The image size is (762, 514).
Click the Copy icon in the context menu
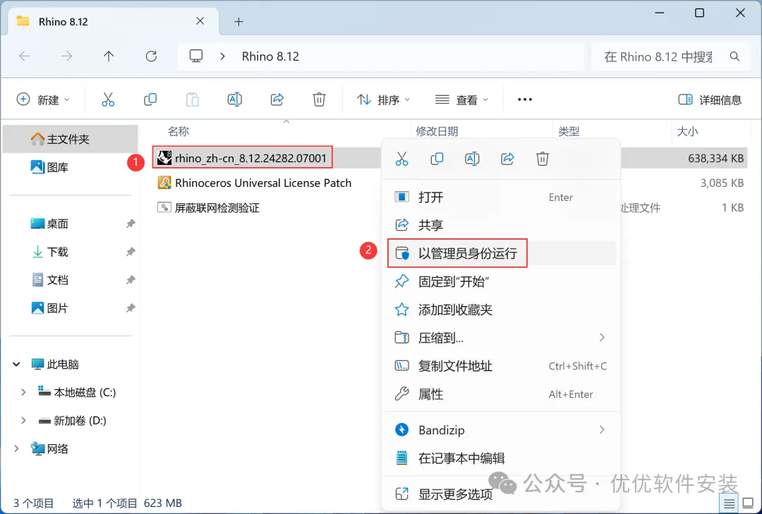pos(437,159)
